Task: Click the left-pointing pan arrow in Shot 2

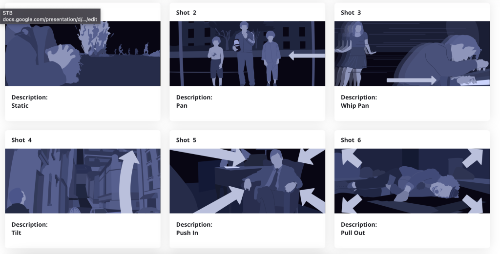Action: 307,56
